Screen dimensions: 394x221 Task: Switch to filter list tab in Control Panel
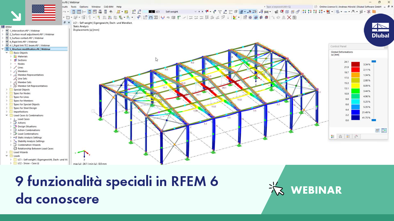[348, 137]
